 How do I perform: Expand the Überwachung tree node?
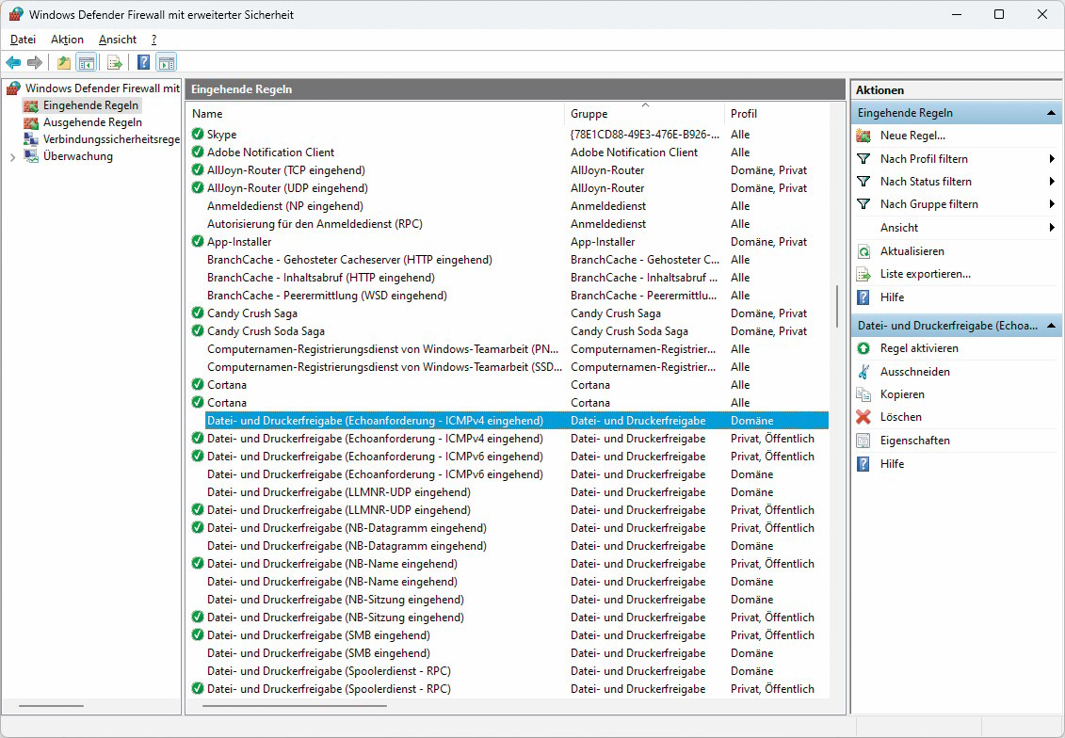click(12, 157)
